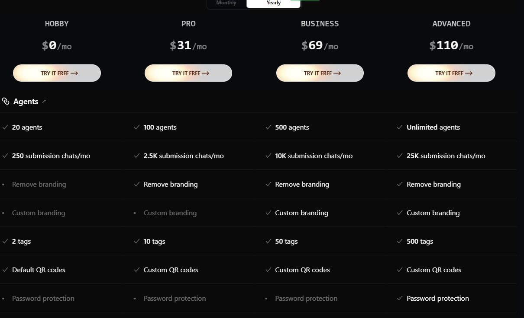
Task: Switch to Monthly billing
Action: (x=226, y=3)
